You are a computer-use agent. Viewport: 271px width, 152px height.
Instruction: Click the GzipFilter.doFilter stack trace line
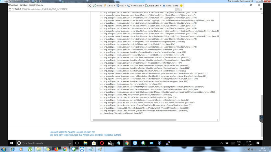tap(138, 44)
